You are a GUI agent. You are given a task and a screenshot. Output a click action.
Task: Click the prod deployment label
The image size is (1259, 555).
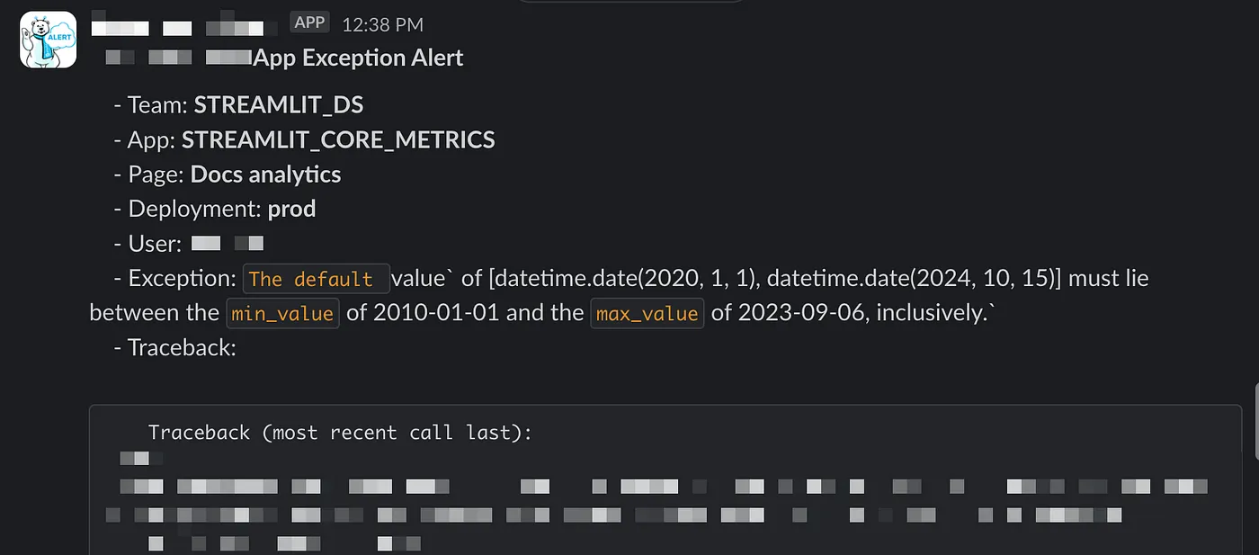pyautogui.click(x=292, y=208)
